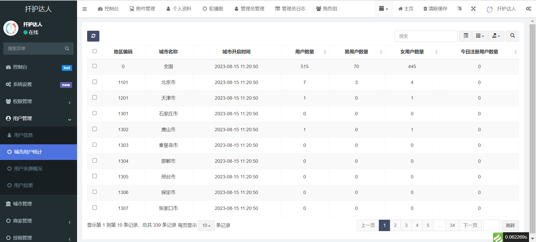
Task: Collapse sidebar with the hamburger menu icon
Action: coord(85,9)
